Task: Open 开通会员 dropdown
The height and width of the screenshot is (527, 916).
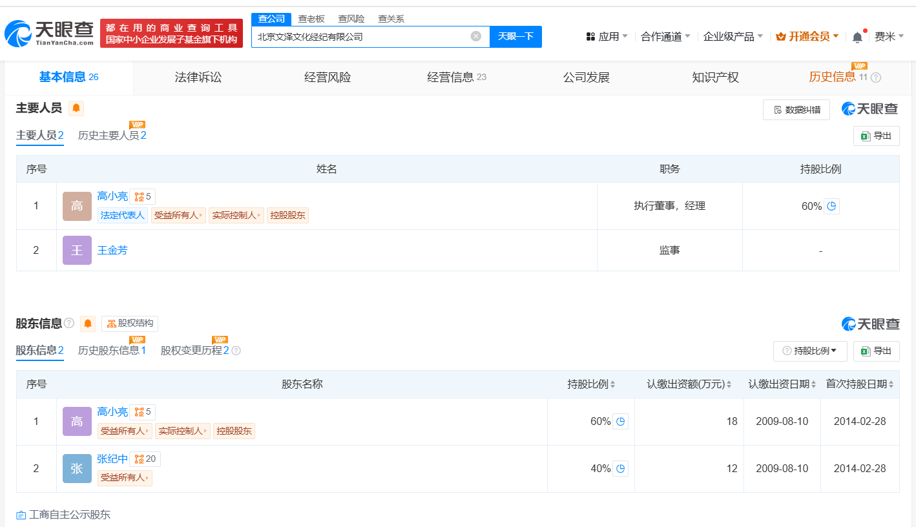Action: pyautogui.click(x=807, y=37)
